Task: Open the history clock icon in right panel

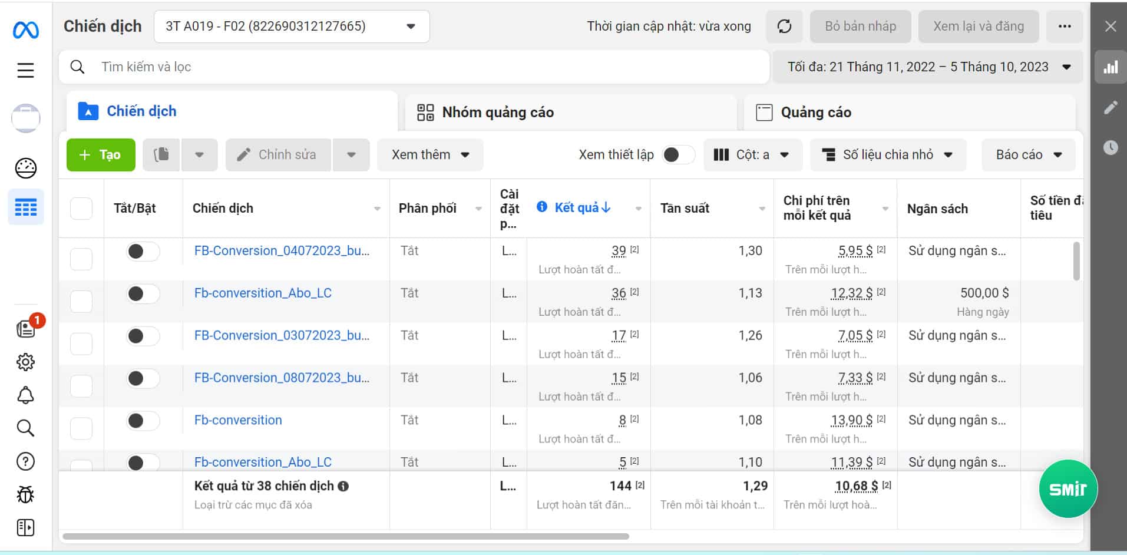Action: (x=1111, y=147)
